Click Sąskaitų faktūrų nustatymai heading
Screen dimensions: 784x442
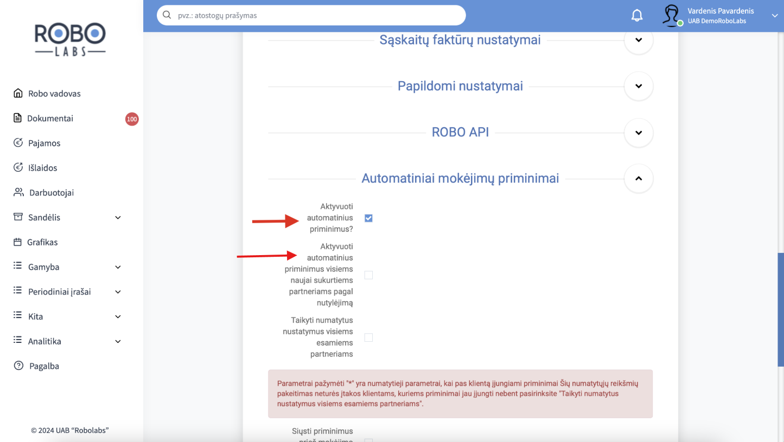tap(460, 40)
